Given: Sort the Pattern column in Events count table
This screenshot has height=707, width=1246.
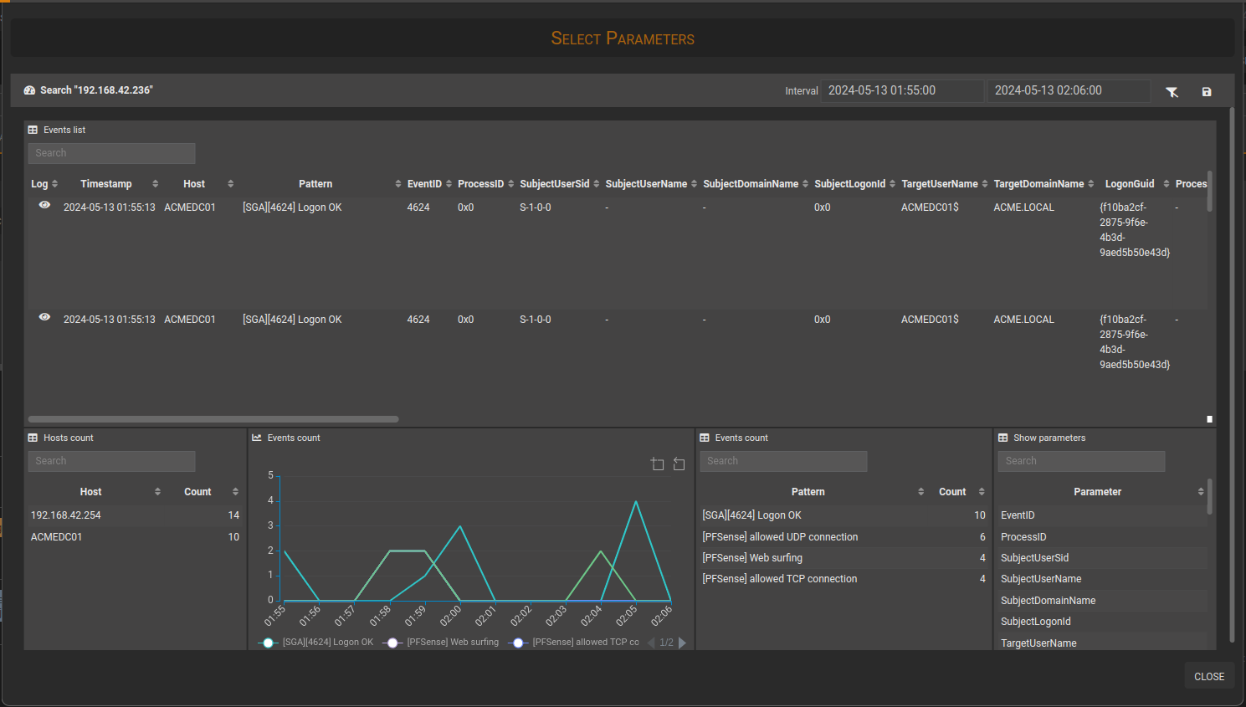Looking at the screenshot, I should (920, 491).
